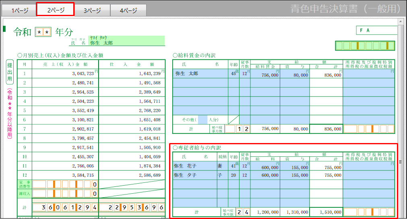Go to the 4ページ tab
The width and height of the screenshot is (407, 219).
128,10
